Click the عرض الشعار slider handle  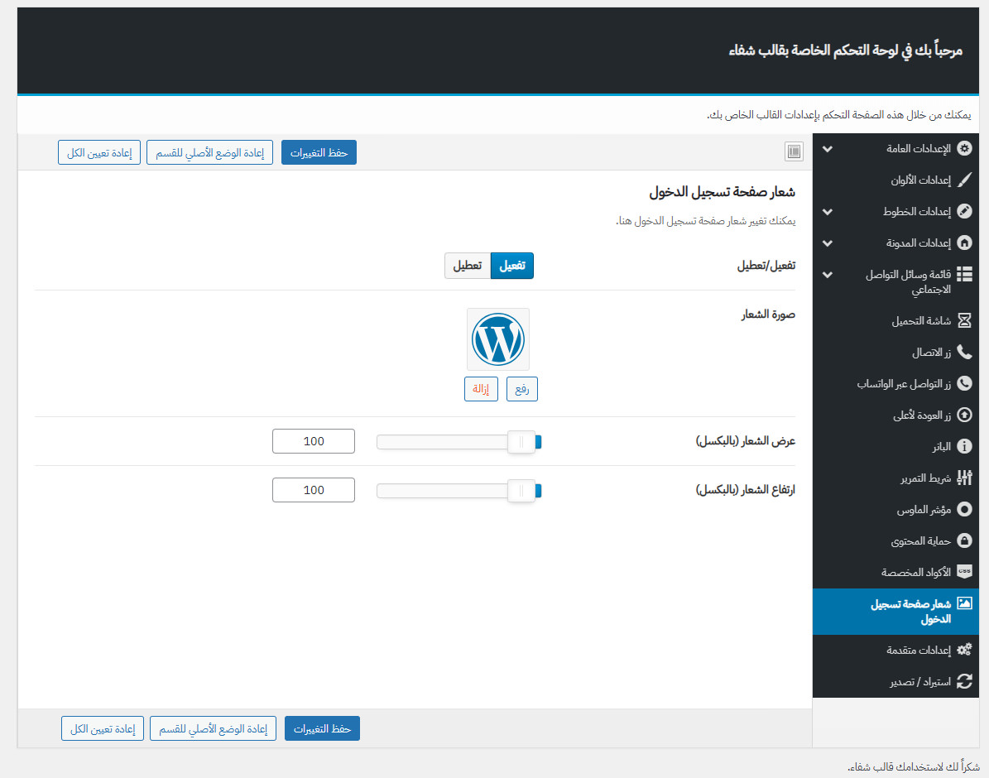[521, 442]
